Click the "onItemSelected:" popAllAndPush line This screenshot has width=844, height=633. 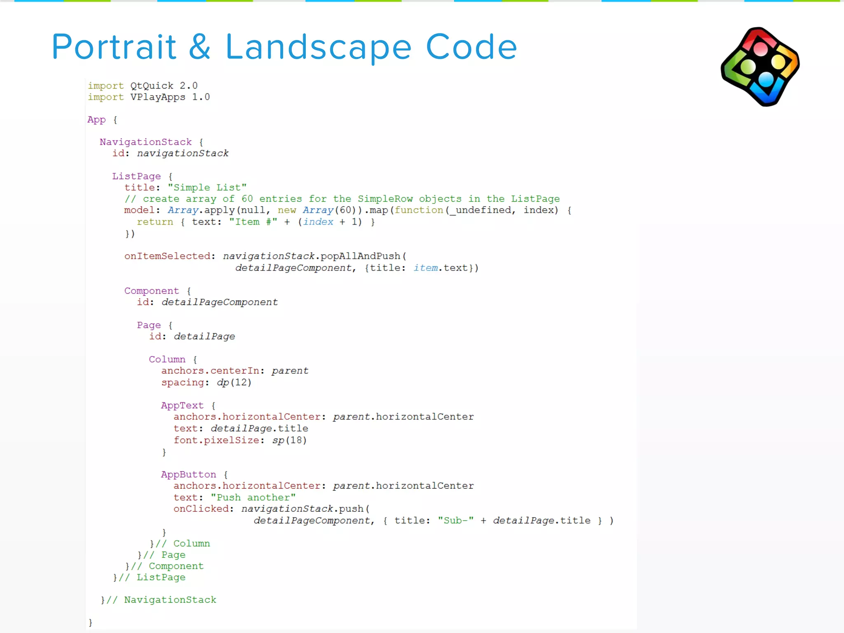(266, 256)
